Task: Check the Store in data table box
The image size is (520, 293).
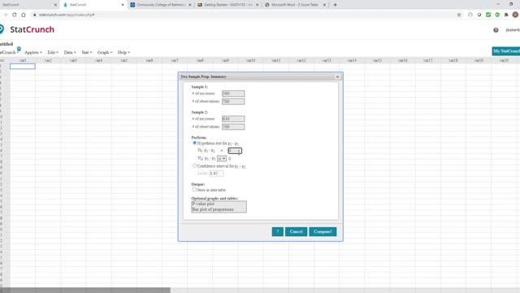Action: (194, 190)
